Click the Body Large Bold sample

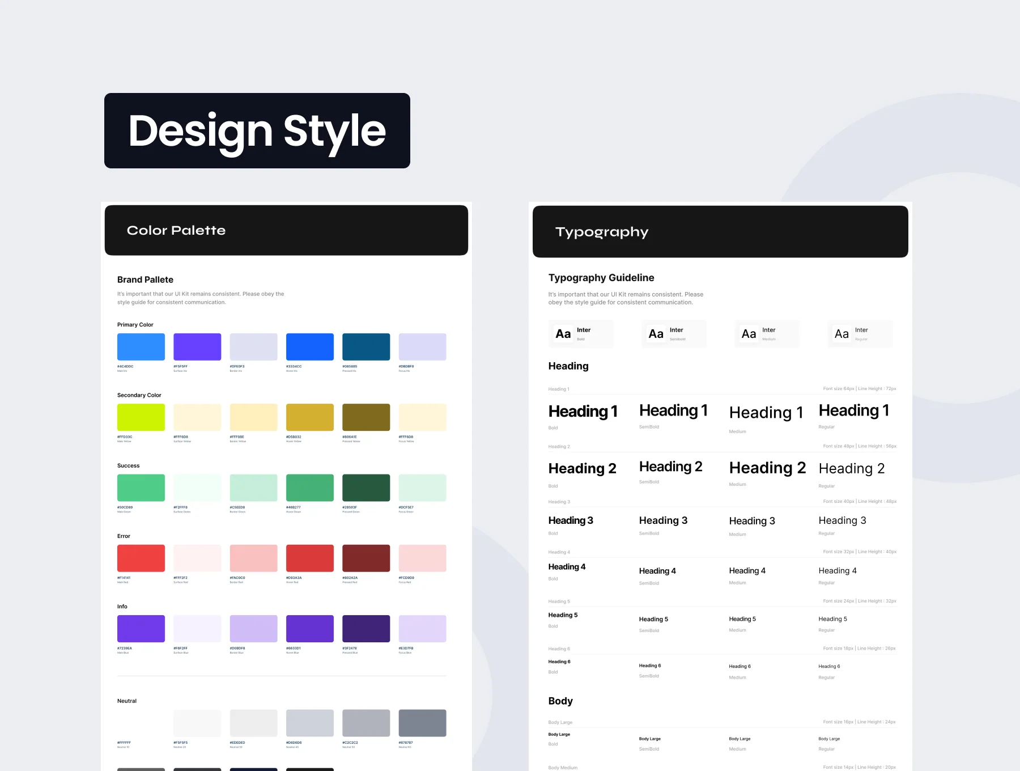point(559,735)
